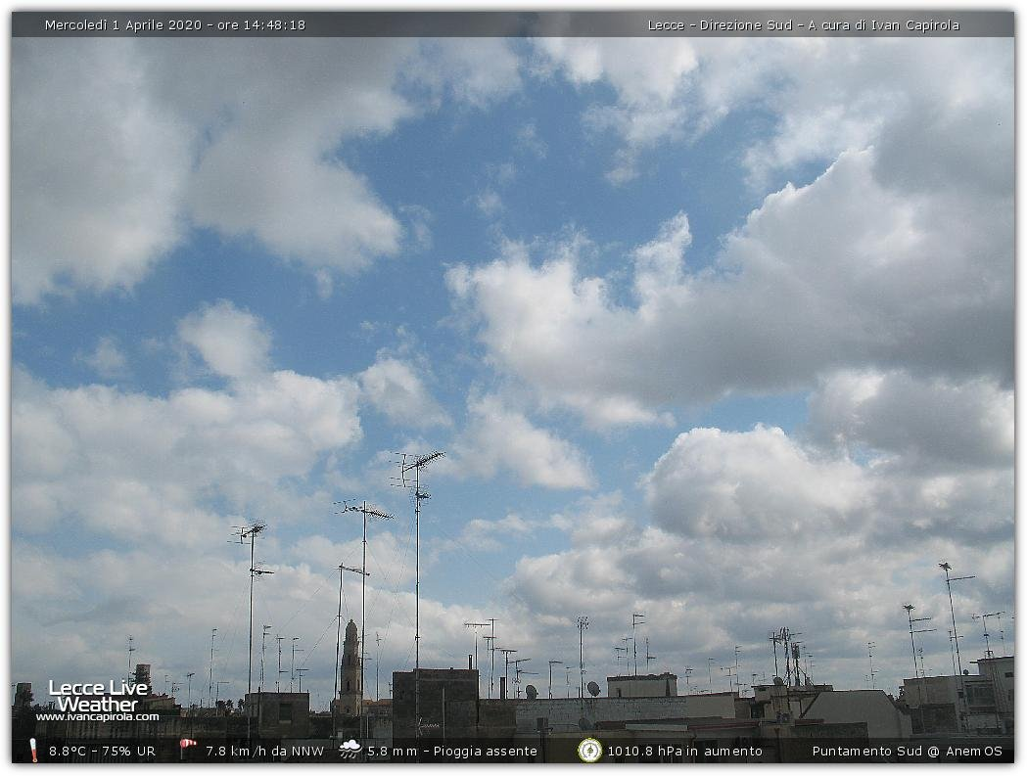The width and height of the screenshot is (1027, 776).
Task: Click the temperature reading "8.8°C - 75% UR"
Action: point(102,752)
